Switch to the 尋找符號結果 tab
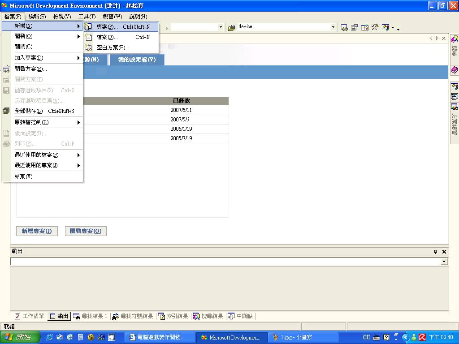459x344 pixels. pyautogui.click(x=133, y=316)
